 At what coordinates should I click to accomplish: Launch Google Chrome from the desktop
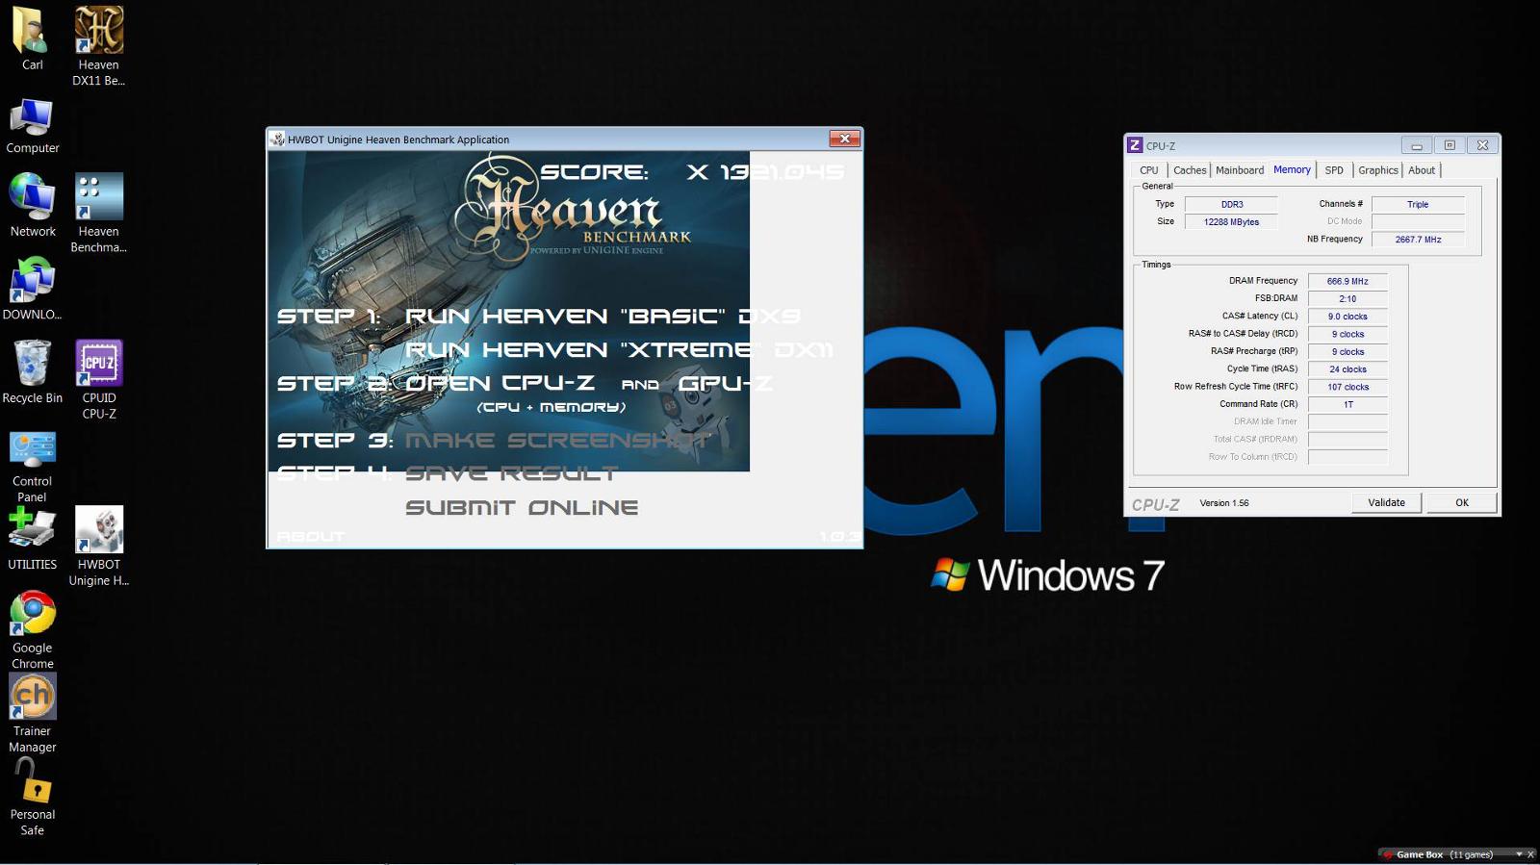point(32,630)
